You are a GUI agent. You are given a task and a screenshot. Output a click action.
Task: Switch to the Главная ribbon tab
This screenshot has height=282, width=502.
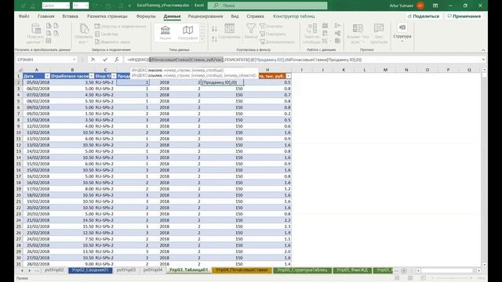click(45, 16)
